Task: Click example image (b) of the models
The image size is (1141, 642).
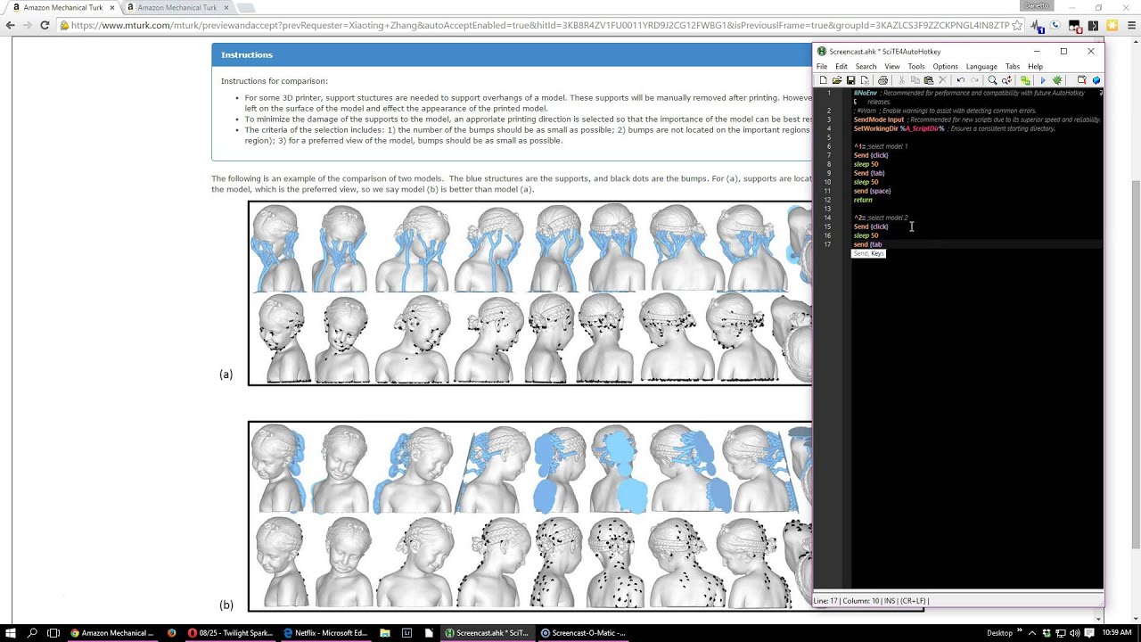Action: (530, 516)
